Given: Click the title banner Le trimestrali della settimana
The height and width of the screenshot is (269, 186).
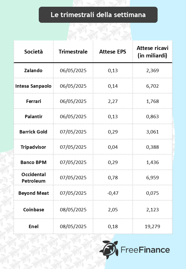Looking at the screenshot, I should point(98,15).
